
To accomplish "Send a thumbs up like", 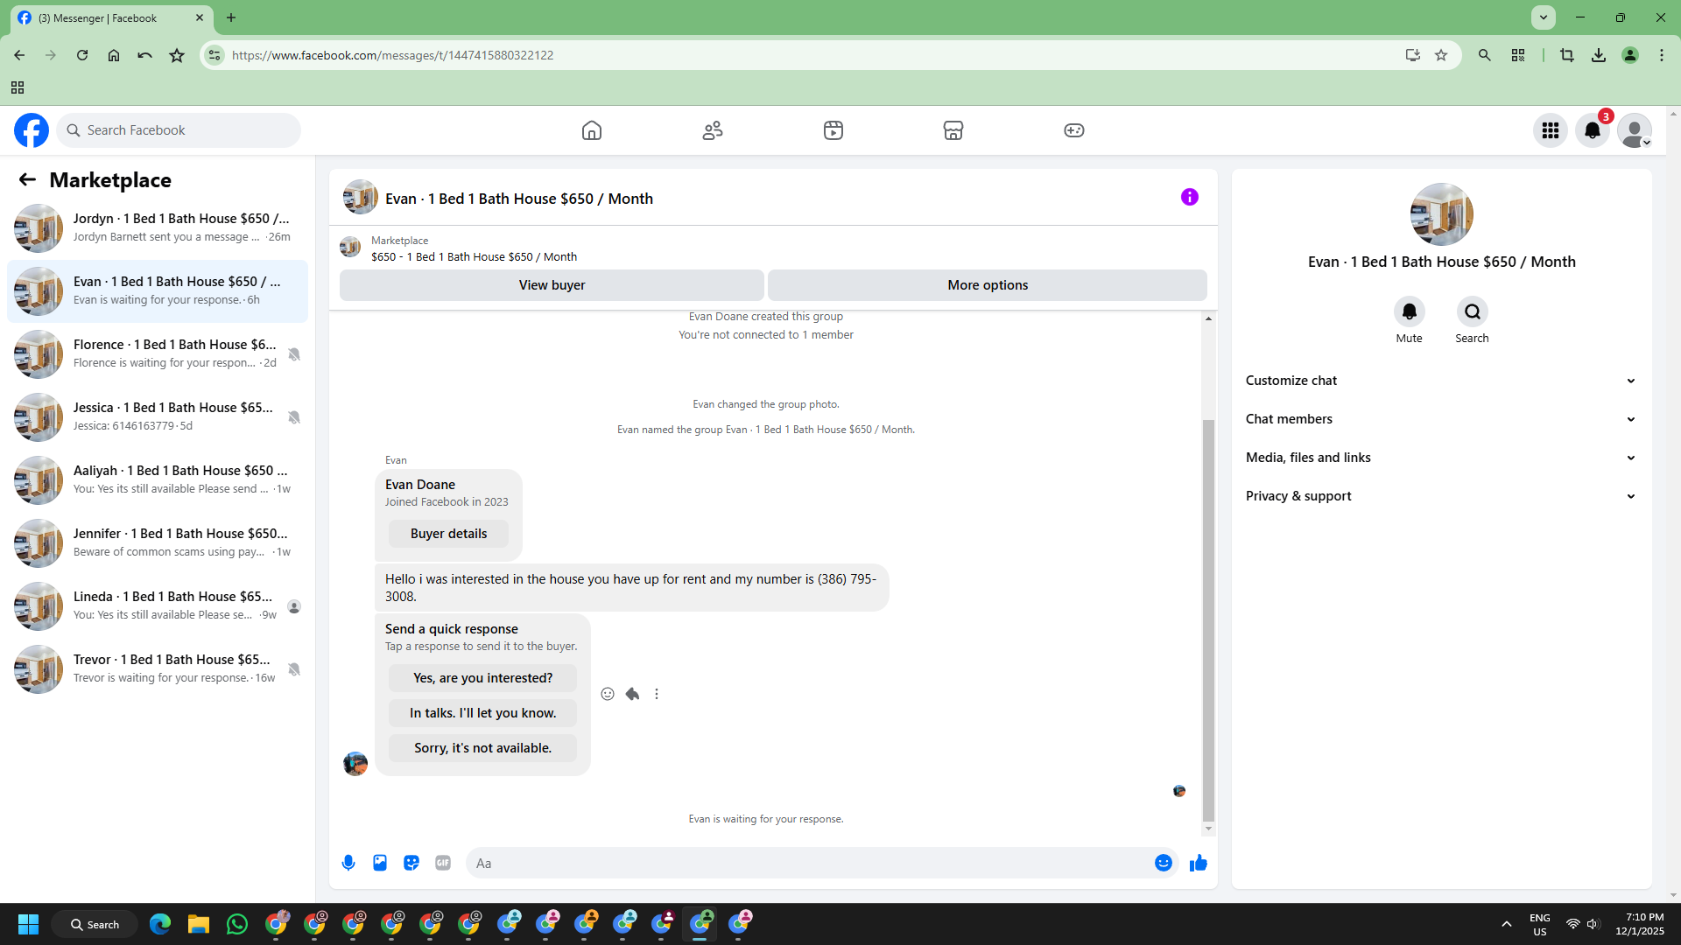I will pos(1199,863).
